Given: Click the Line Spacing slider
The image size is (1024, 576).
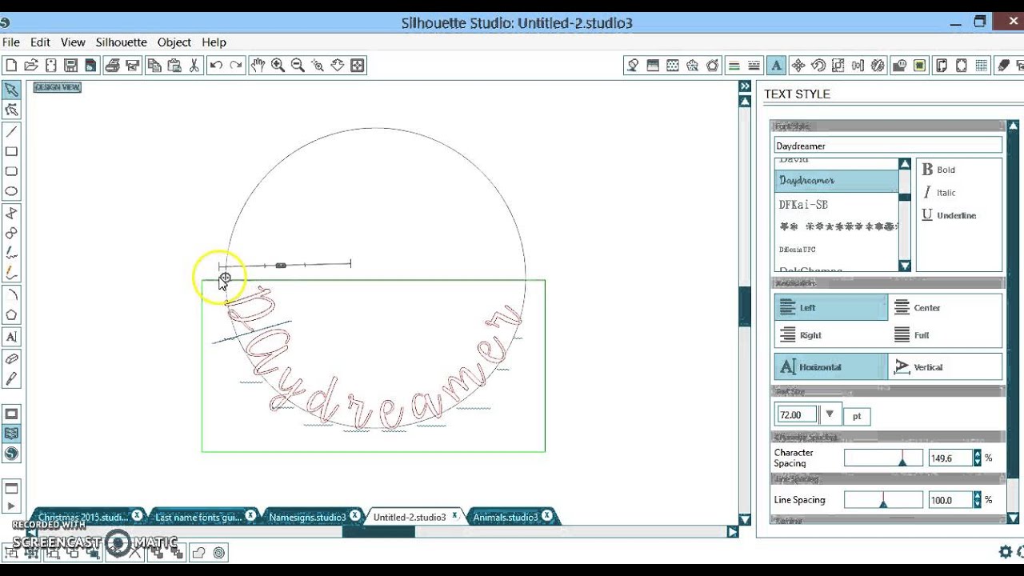Looking at the screenshot, I should point(883,500).
